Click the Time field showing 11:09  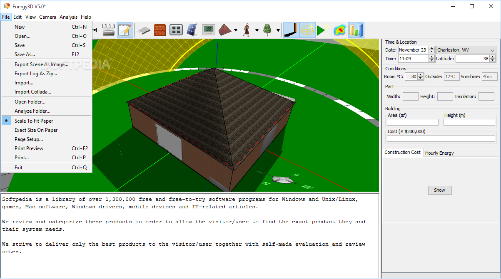[x=413, y=59]
